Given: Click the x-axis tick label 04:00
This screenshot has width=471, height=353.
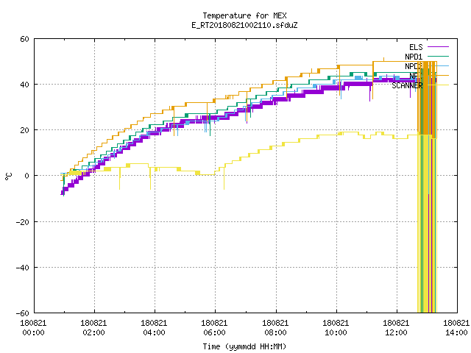Looking at the screenshot, I should (x=154, y=332).
